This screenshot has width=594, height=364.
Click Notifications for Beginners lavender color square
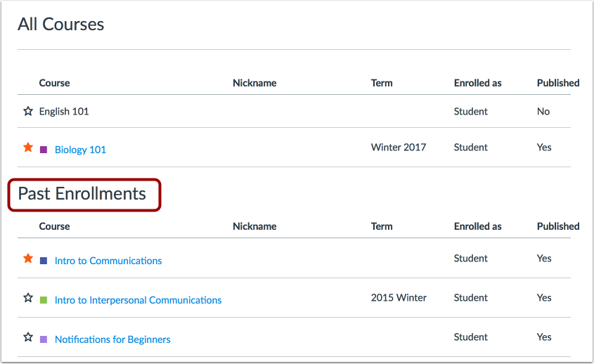(x=44, y=339)
